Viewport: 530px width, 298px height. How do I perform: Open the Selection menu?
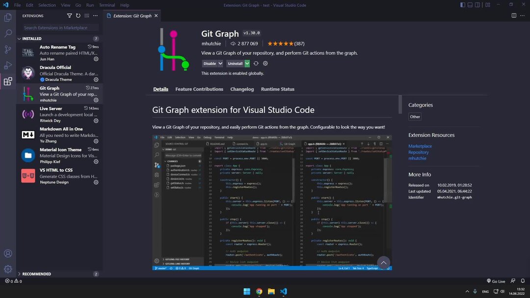47,5
